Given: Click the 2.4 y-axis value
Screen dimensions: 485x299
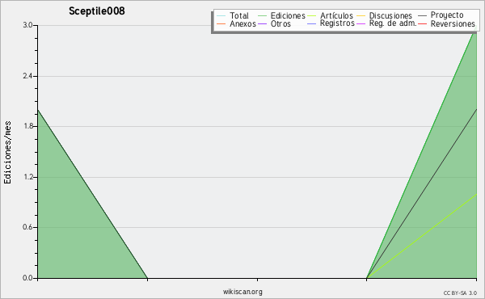Looking at the screenshot, I should click(27, 76).
